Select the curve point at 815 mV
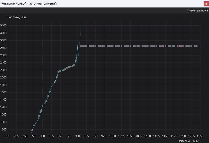The width and height of the screenshot is (209, 143). coord(48,96)
